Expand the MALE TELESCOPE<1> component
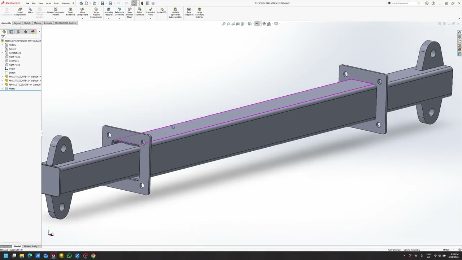Viewport: 462px width, 260px height. 2,77
